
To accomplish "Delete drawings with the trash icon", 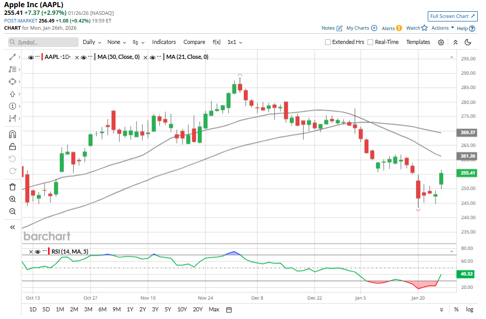I will [x=12, y=187].
